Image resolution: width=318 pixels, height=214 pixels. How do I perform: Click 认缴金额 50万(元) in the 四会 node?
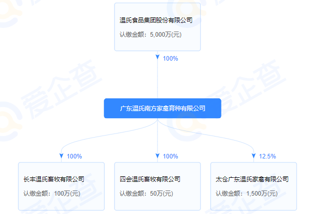coord(146,193)
